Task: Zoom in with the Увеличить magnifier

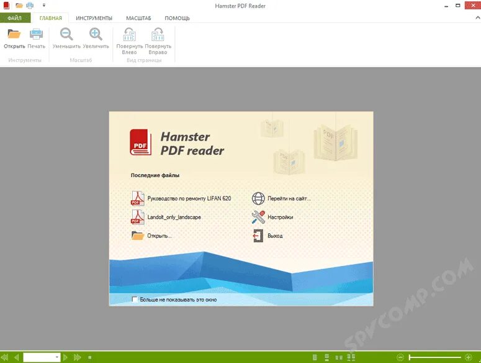Action: [x=96, y=38]
